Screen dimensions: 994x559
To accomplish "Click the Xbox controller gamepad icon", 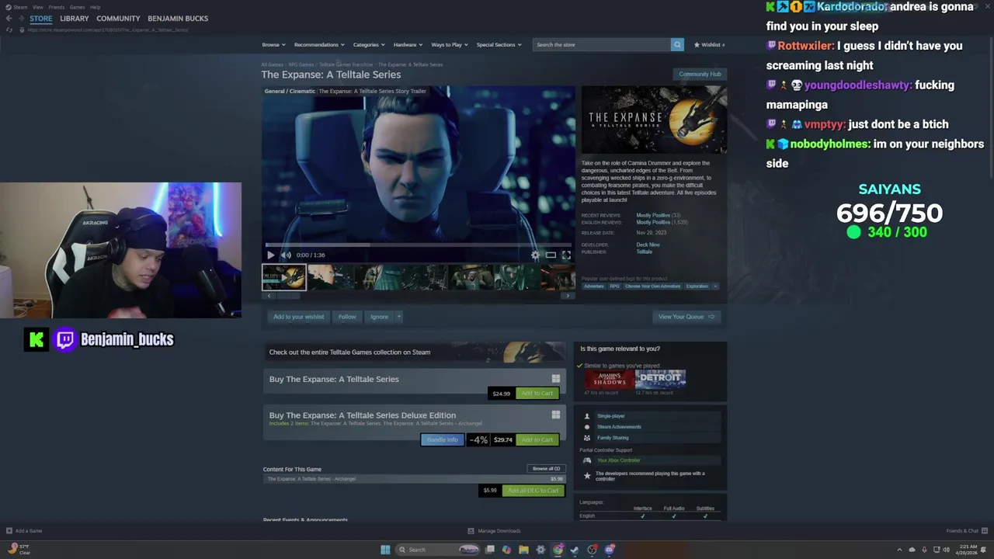I will (x=587, y=460).
